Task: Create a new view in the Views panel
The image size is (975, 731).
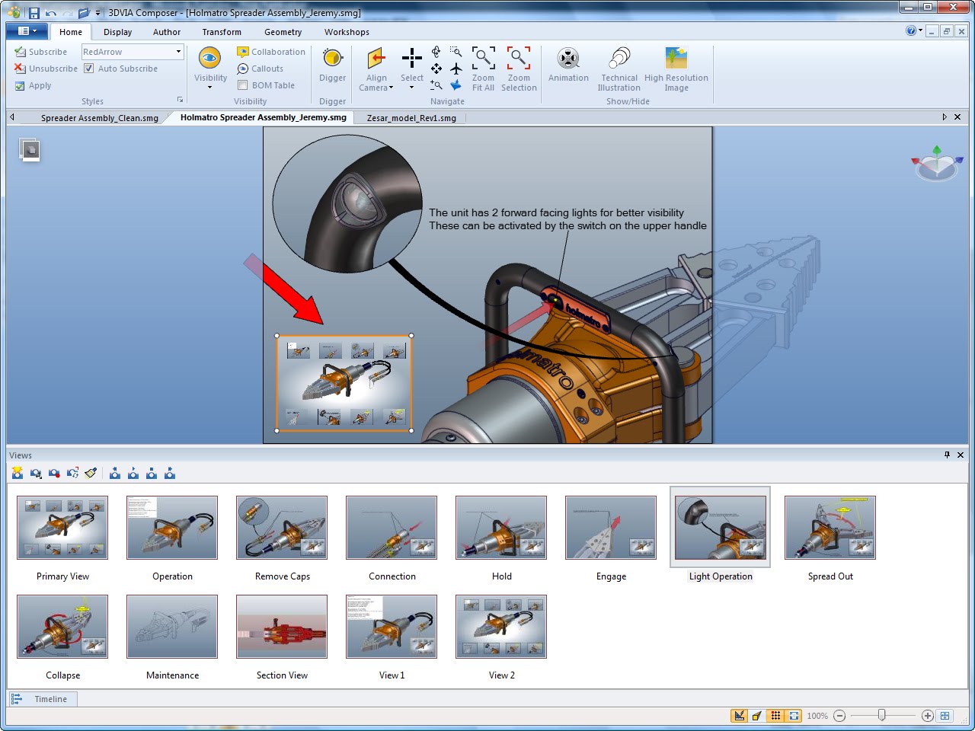Action: point(17,472)
